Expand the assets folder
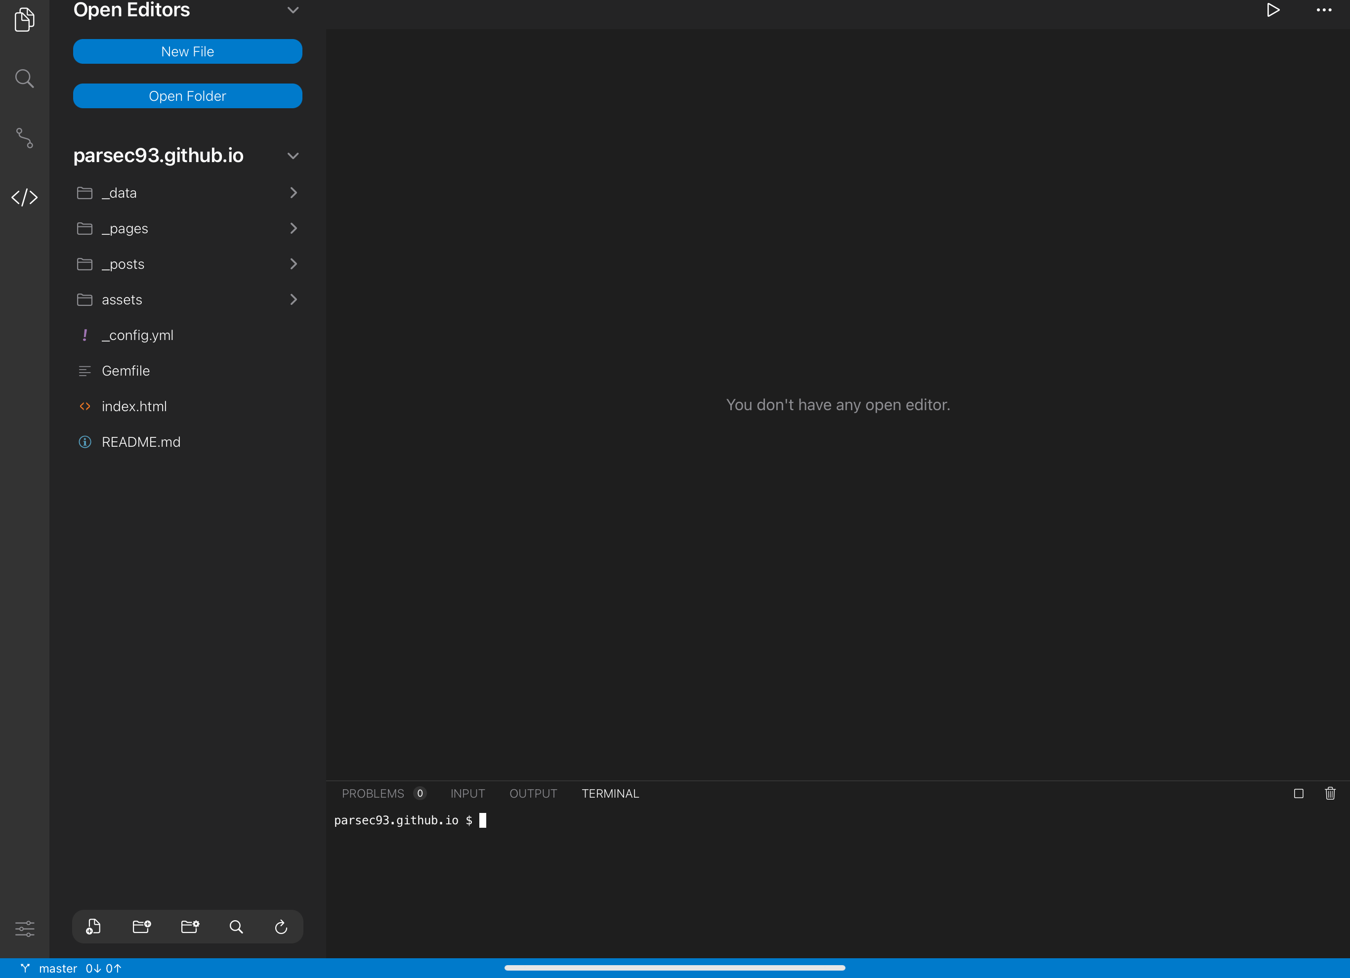The image size is (1350, 978). pyautogui.click(x=293, y=299)
